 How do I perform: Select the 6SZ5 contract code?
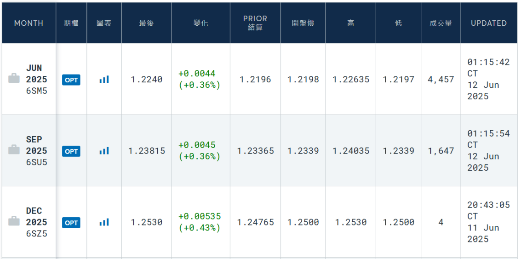36,234
